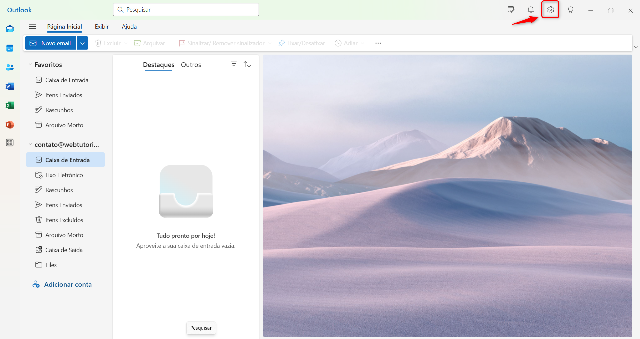The height and width of the screenshot is (339, 640).
Task: Open the notifications bell
Action: click(530, 10)
